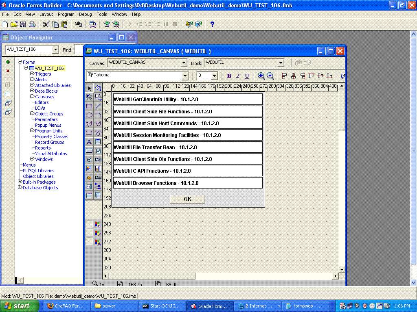Select the Ellipse drawing tool
The width and height of the screenshot is (417, 312).
point(89,115)
